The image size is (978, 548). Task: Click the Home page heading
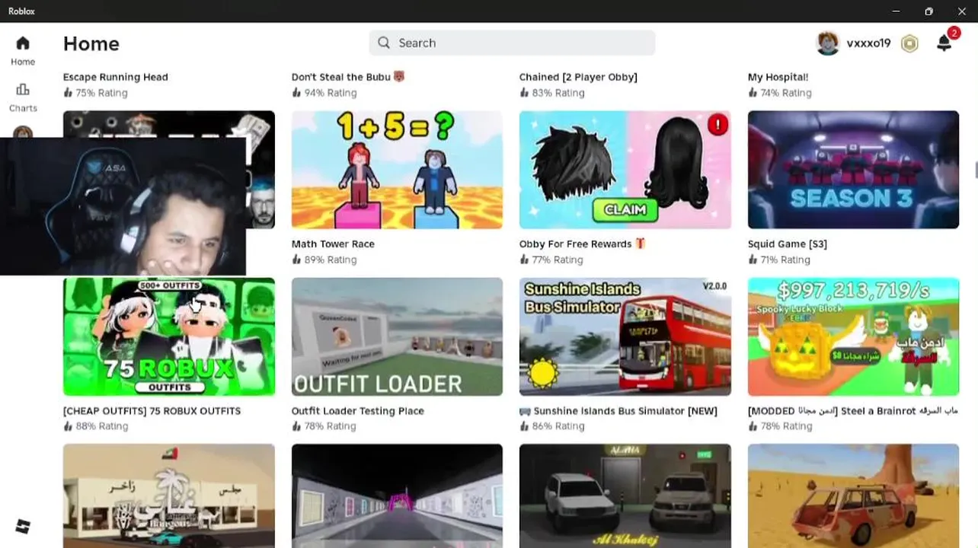pyautogui.click(x=91, y=43)
